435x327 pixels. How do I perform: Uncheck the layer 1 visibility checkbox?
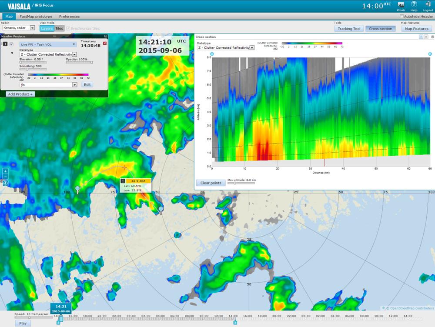click(x=12, y=44)
